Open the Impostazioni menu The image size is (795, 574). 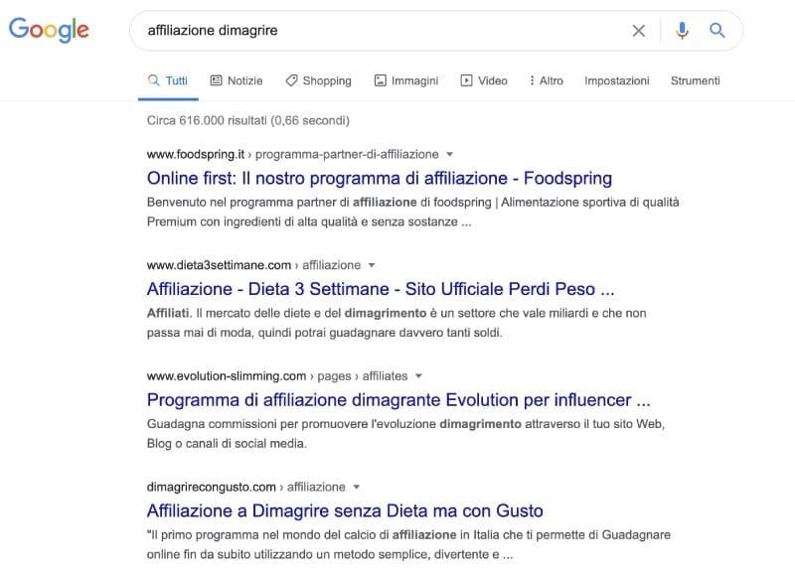click(616, 80)
